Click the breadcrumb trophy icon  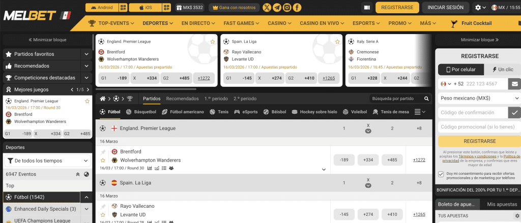(130, 99)
